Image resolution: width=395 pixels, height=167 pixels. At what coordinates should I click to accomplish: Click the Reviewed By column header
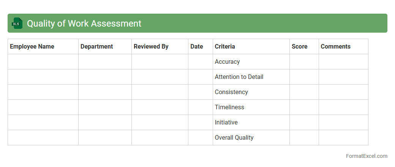click(x=151, y=47)
